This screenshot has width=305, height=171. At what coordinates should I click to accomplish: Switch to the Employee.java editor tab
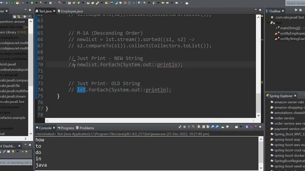pyautogui.click(x=71, y=11)
